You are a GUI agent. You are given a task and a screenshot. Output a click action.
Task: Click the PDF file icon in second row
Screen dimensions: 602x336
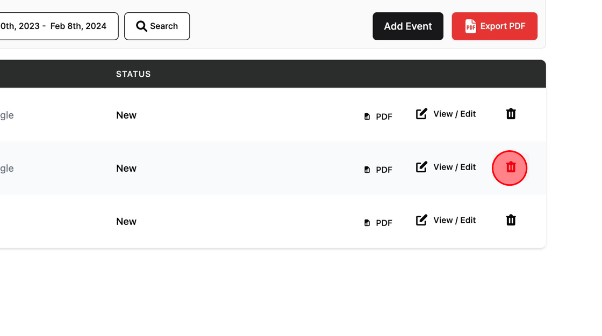(367, 170)
